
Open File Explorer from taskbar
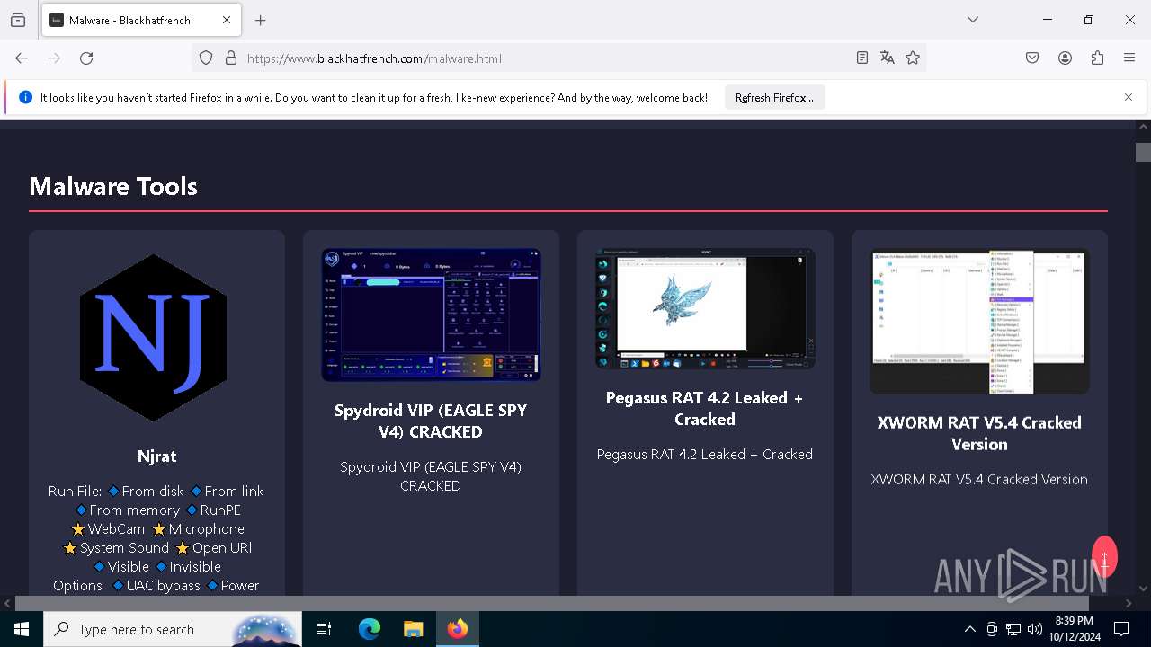pyautogui.click(x=413, y=629)
